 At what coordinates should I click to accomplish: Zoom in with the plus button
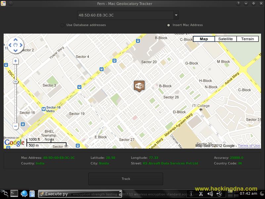tap(16, 61)
